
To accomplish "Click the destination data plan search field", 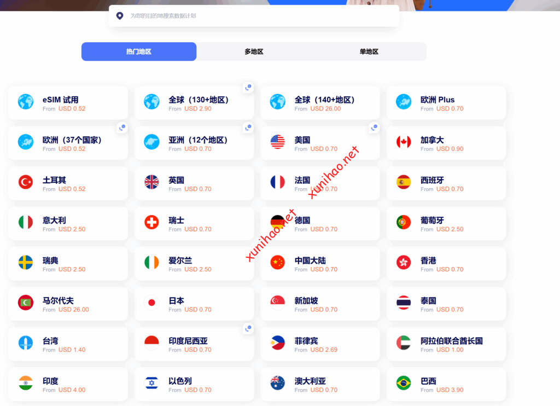I will 257,16.
